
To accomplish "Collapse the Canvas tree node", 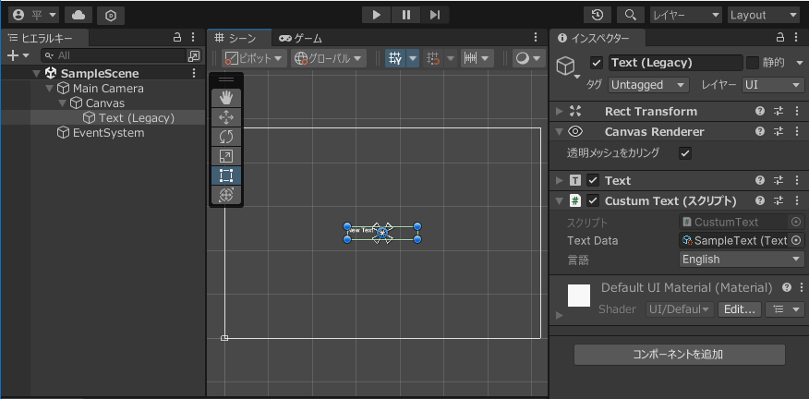I will 63,103.
